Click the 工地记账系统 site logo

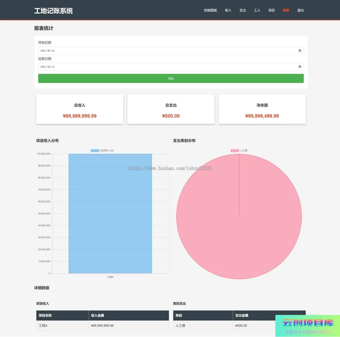click(x=54, y=11)
